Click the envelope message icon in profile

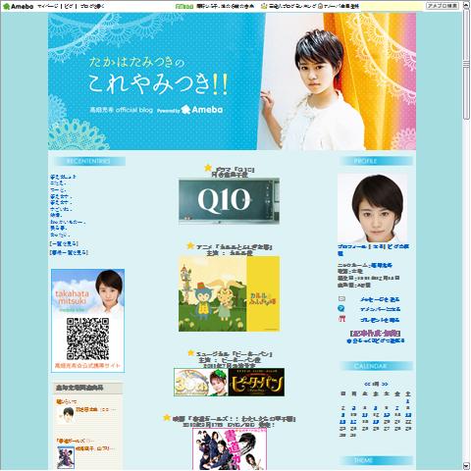341,298
